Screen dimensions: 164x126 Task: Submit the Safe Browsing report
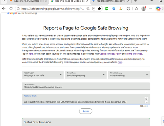point(86,111)
